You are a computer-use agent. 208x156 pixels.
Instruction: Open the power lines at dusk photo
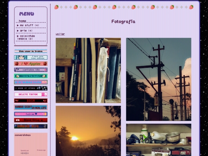coord(159,79)
